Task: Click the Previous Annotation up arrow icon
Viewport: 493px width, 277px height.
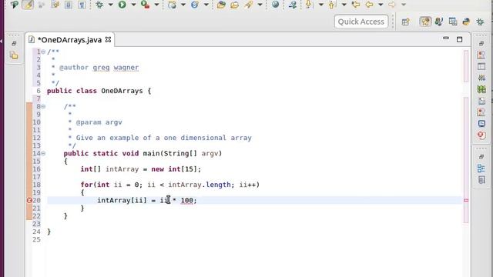Action: [x=331, y=5]
